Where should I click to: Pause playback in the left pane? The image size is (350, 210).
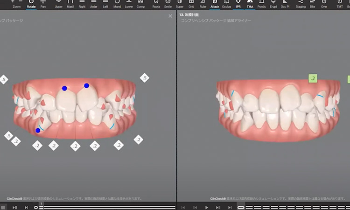[3, 207]
